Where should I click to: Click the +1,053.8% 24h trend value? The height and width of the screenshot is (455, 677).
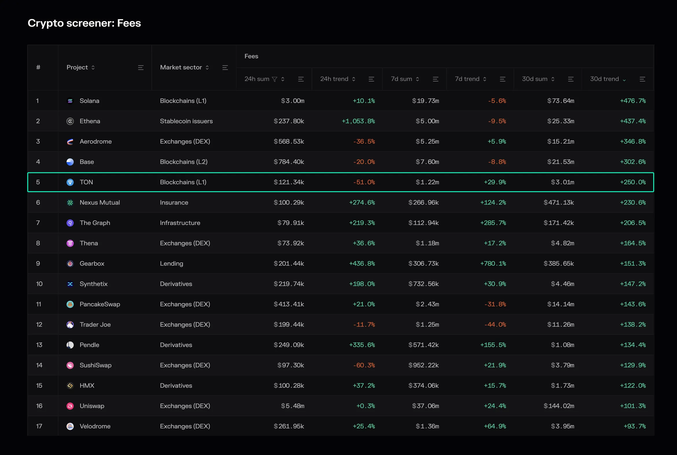tap(358, 121)
